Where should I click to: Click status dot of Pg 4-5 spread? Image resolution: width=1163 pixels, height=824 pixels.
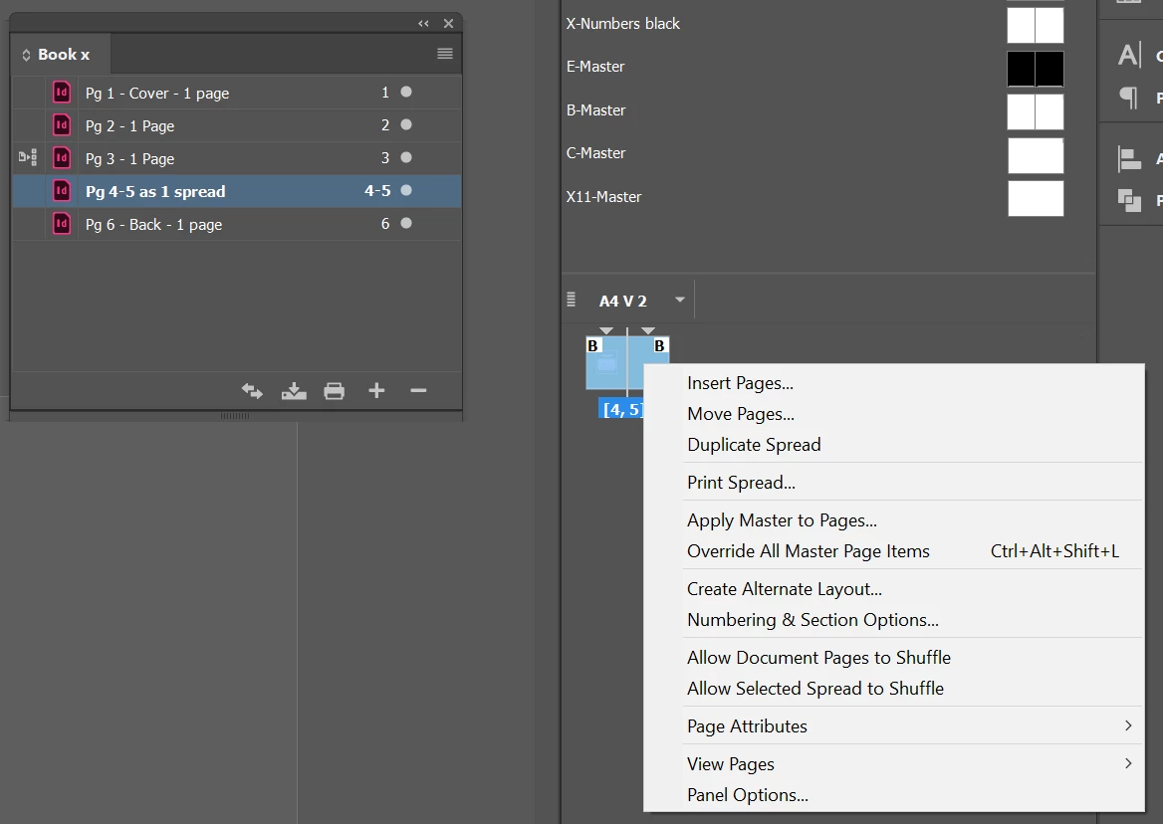coord(406,190)
